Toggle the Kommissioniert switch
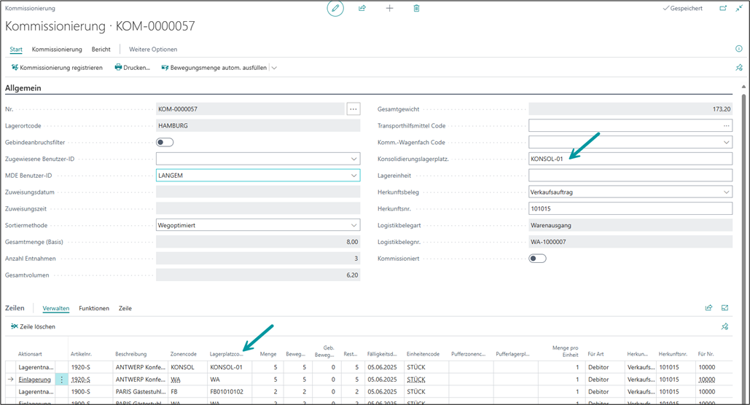 click(x=538, y=259)
